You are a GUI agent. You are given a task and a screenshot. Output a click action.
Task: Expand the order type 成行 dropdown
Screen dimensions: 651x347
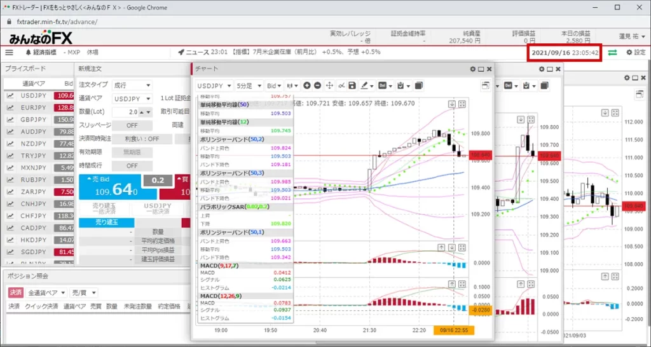click(132, 85)
